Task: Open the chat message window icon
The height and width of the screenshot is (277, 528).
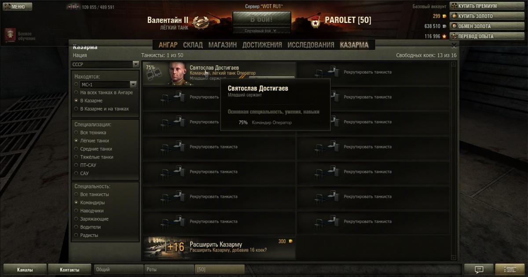Action: coord(479,270)
